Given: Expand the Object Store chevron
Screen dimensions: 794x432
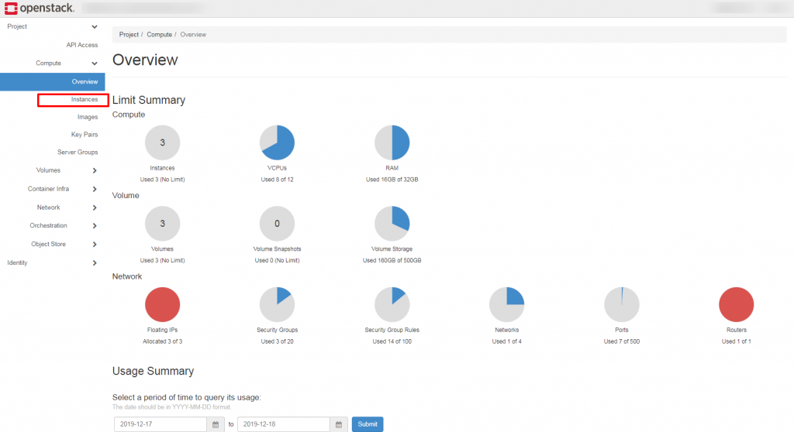Looking at the screenshot, I should [95, 245].
